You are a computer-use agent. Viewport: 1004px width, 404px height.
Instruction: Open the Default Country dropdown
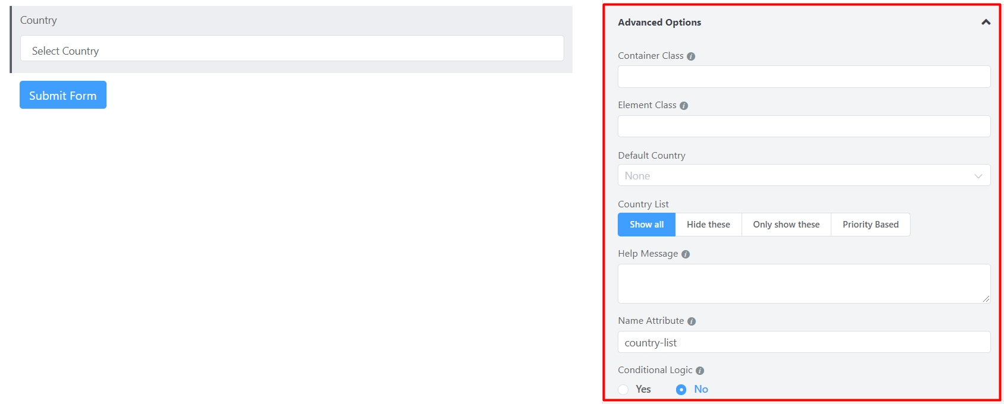(x=803, y=176)
